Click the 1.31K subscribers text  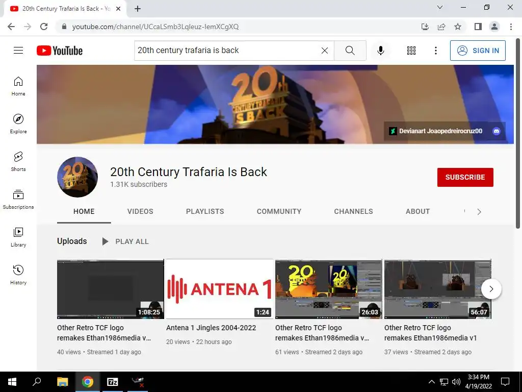139,184
